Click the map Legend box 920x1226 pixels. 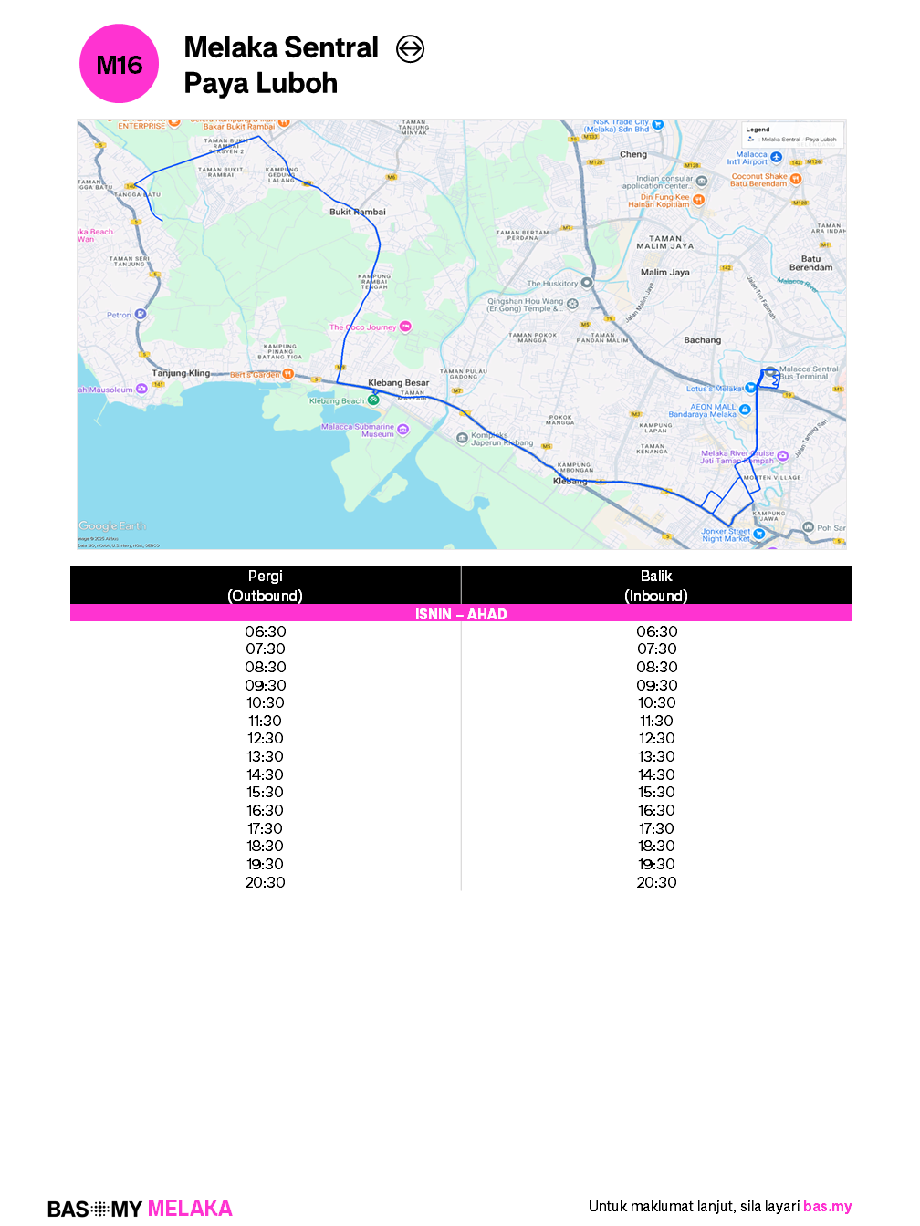click(x=792, y=135)
